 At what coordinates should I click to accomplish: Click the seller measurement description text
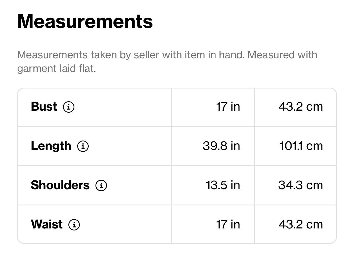pos(167,62)
